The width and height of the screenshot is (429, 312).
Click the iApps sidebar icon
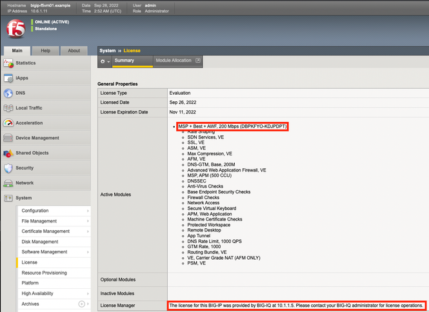pyautogui.click(x=8, y=78)
